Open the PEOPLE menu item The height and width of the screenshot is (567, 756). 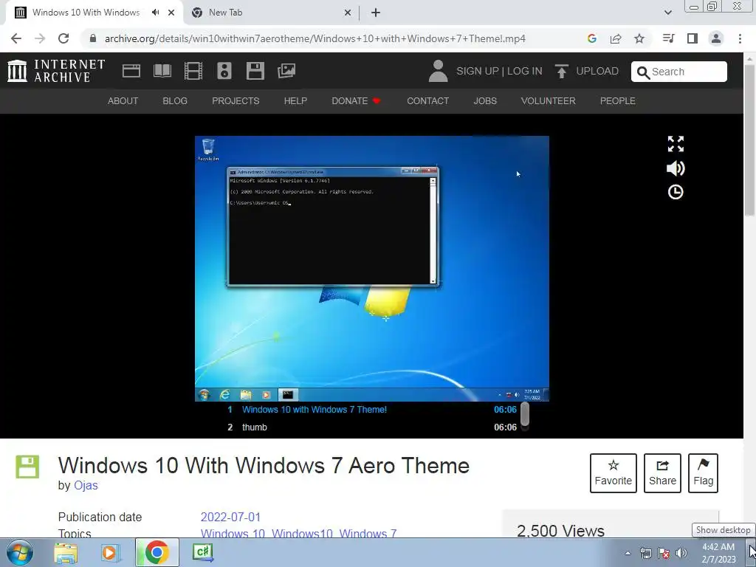[618, 100]
